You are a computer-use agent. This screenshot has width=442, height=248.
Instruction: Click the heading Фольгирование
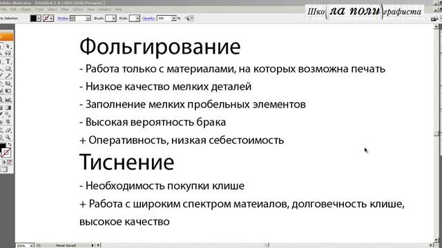[x=160, y=47]
